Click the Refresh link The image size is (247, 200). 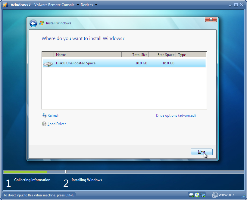pyautogui.click(x=53, y=115)
